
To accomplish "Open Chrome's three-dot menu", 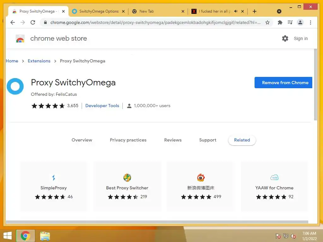I will coord(310,22).
